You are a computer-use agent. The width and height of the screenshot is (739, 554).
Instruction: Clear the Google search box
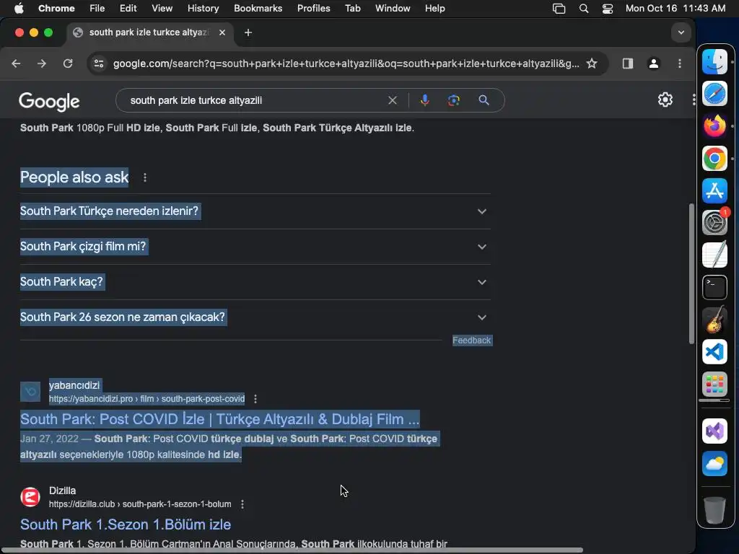coord(392,100)
